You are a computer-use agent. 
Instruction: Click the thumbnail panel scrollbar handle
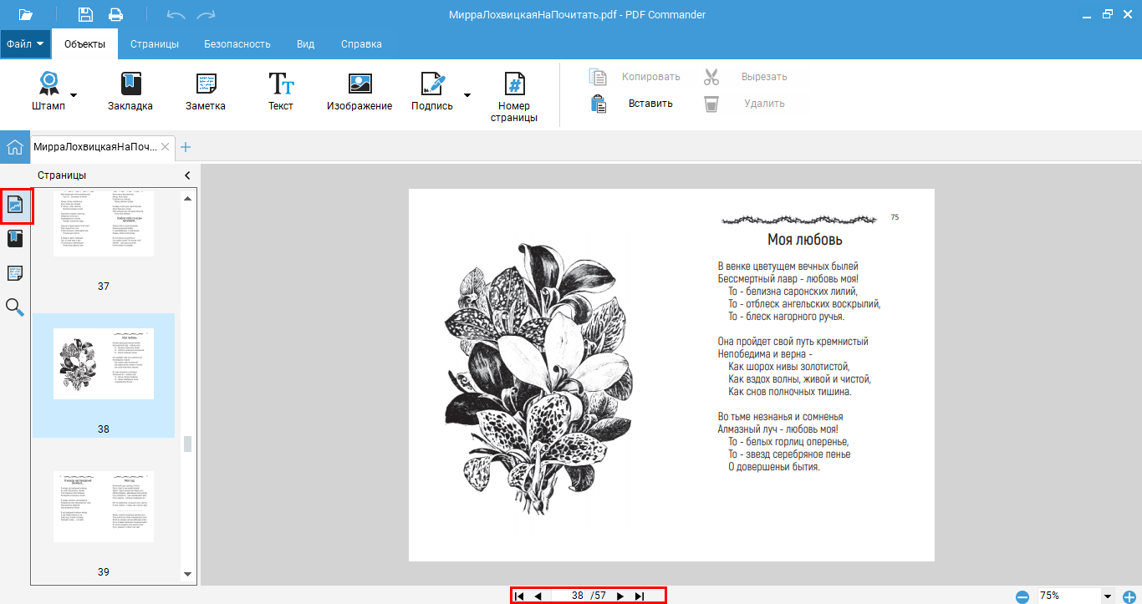pos(187,444)
